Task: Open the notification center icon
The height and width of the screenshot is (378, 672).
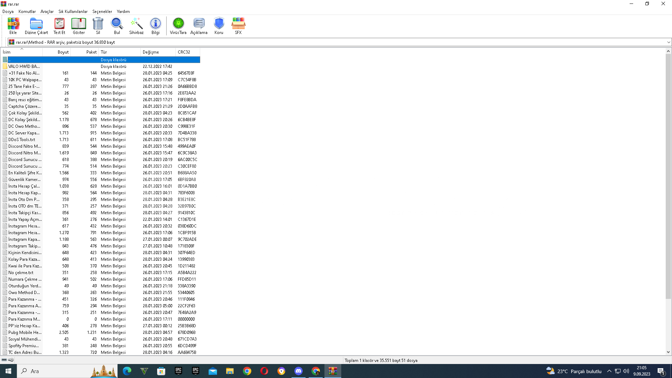Action: click(x=661, y=371)
